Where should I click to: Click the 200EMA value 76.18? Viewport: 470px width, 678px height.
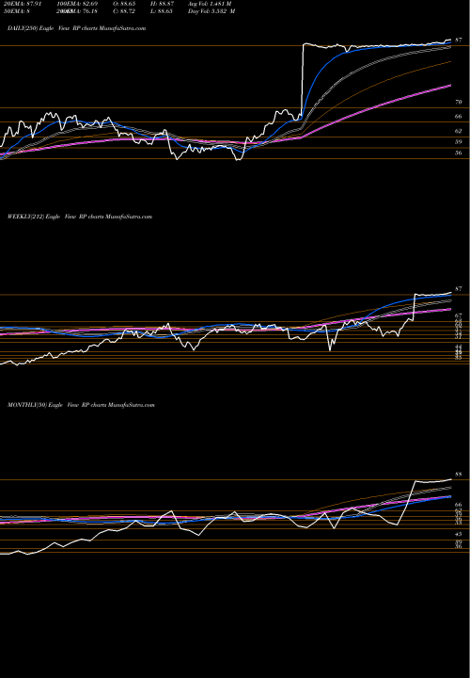(79, 11)
